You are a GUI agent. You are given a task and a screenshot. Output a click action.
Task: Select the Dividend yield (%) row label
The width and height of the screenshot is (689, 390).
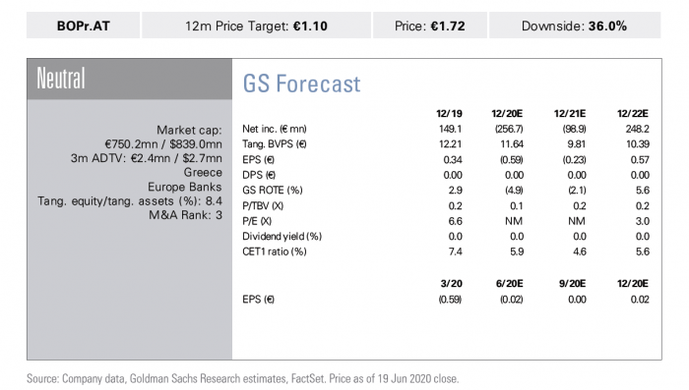[x=282, y=237]
